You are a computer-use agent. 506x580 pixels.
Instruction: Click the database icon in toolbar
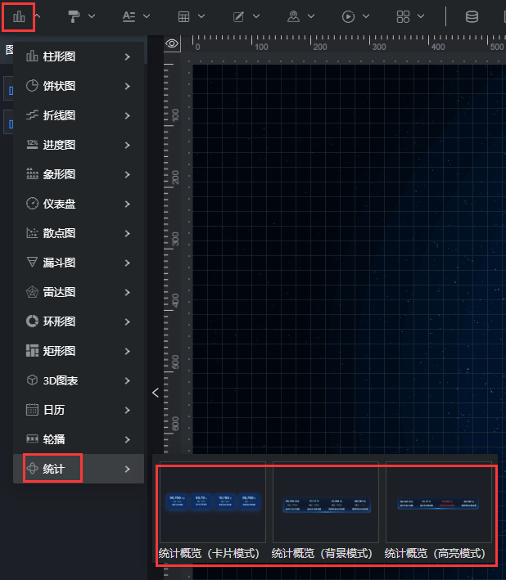[472, 16]
